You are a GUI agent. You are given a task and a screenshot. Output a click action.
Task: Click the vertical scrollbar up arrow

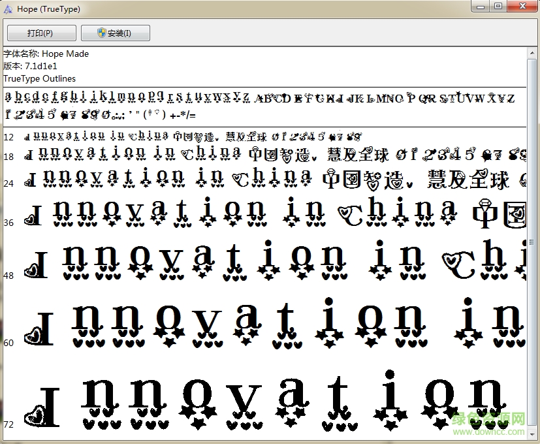pyautogui.click(x=532, y=53)
